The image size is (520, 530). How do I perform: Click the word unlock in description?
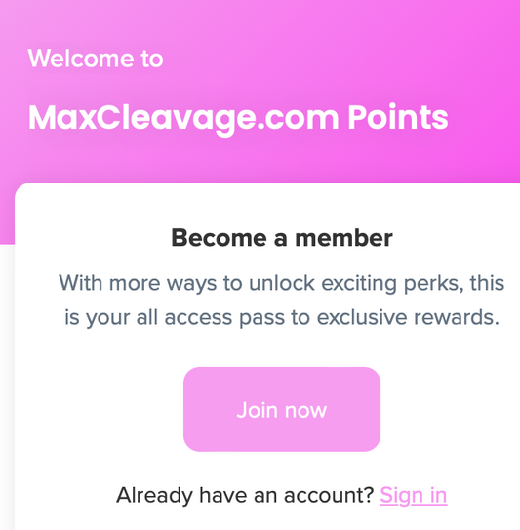282,283
